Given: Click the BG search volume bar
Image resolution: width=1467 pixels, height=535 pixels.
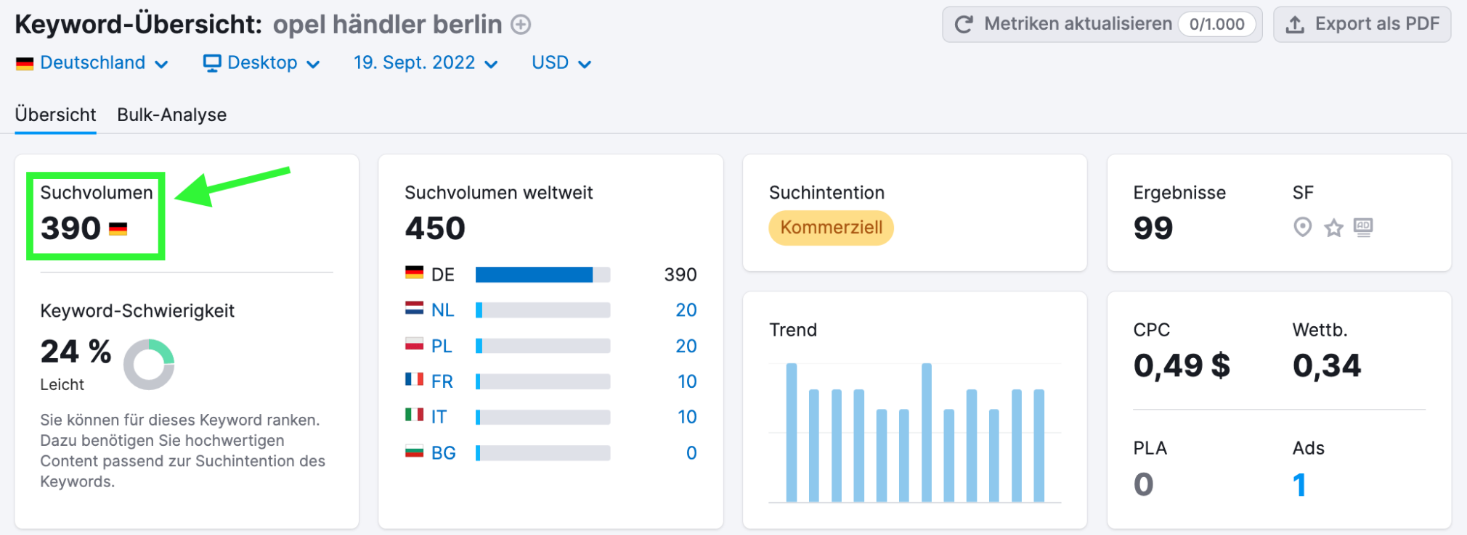Looking at the screenshot, I should [542, 453].
